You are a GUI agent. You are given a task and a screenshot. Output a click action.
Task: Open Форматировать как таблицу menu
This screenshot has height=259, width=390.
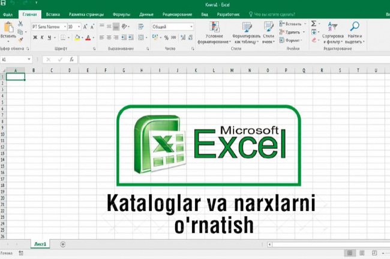click(x=247, y=33)
